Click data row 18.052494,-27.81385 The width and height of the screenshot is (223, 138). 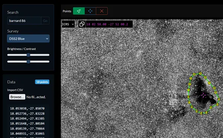[27, 119]
